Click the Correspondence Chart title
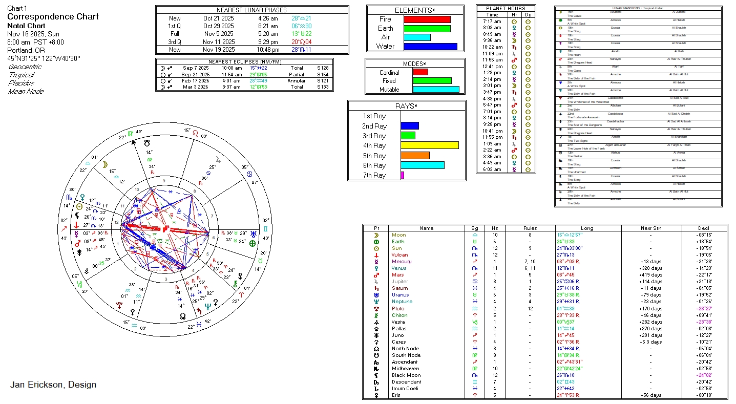 coord(53,17)
